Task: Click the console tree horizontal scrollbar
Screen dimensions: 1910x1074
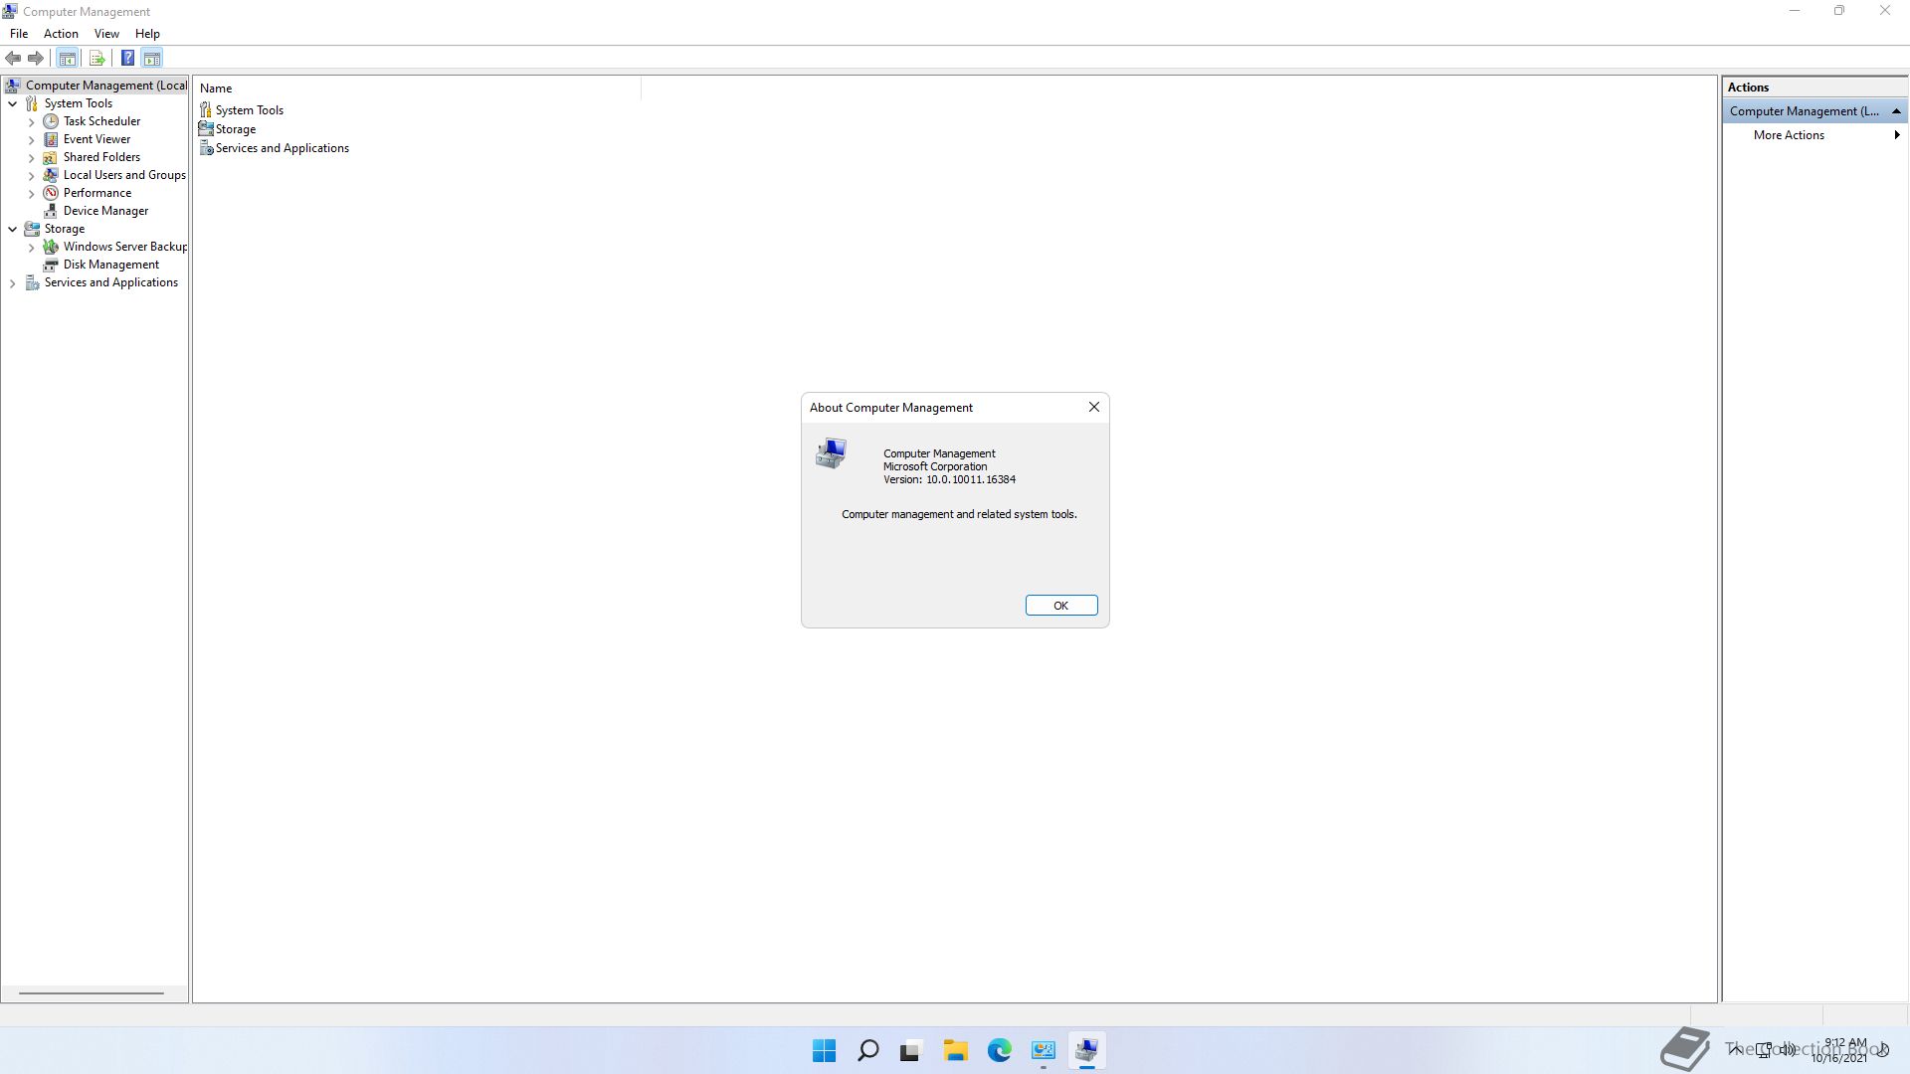Action: point(91,992)
